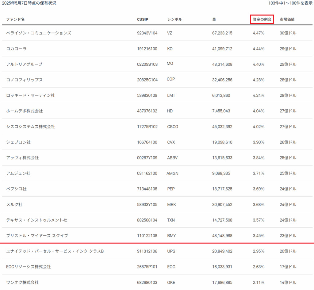Select the CUSIP value 02209S103
The height and width of the screenshot is (290, 314).
(147, 65)
